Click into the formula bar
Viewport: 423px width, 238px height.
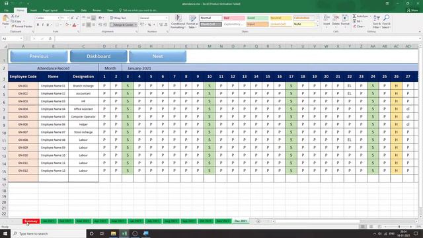pyautogui.click(x=237, y=38)
